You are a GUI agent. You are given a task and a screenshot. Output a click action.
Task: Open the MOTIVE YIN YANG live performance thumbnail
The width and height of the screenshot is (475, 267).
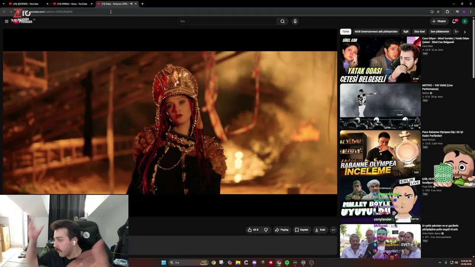click(380, 106)
